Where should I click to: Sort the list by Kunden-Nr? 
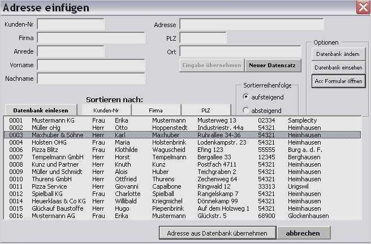click(x=107, y=110)
